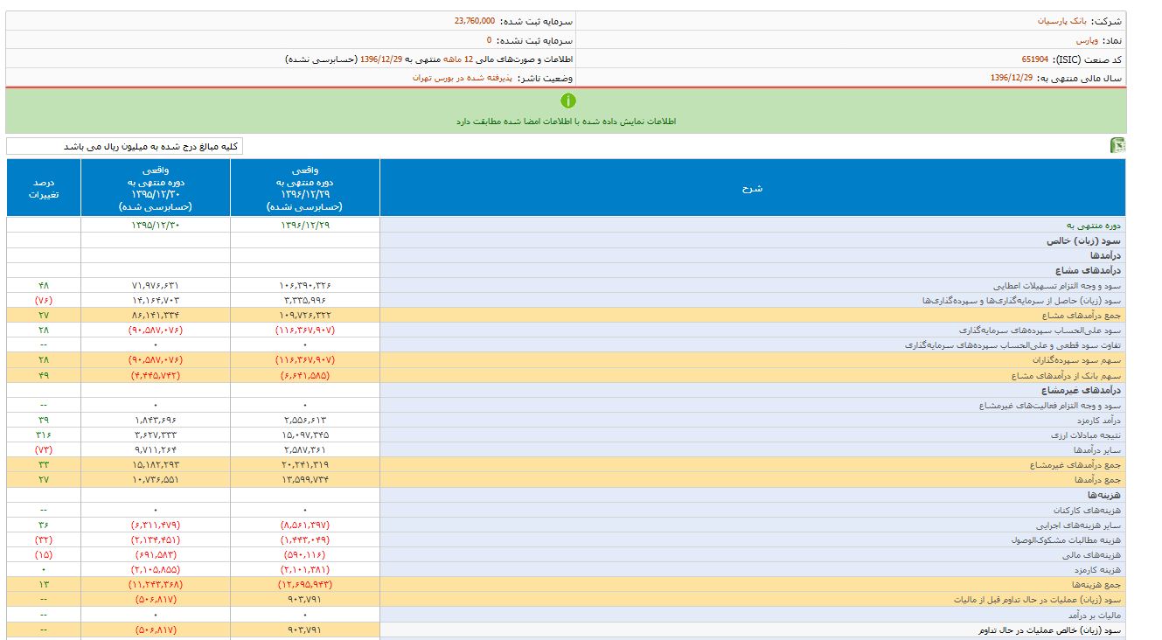The width and height of the screenshot is (1162, 640).
Task: Click value ۱۰۹,۷۲۶,۳۲۲ for total shared income
Action: pyautogui.click(x=305, y=315)
